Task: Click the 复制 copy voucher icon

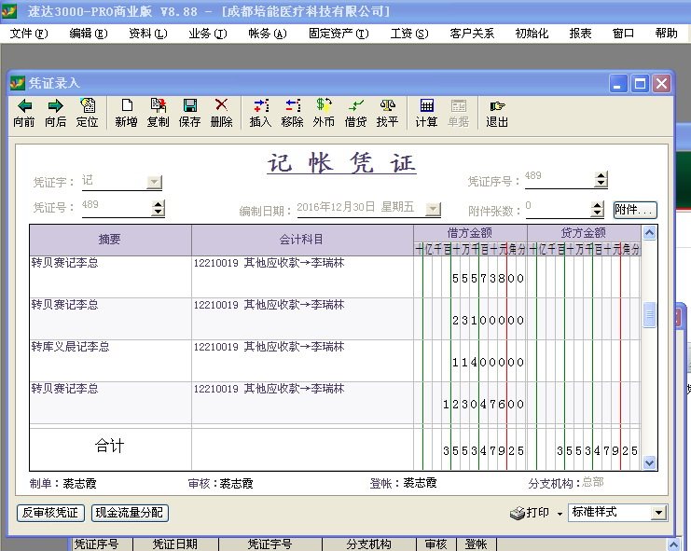Action: (x=159, y=106)
